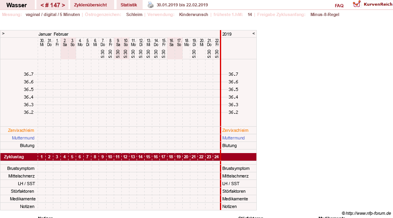393x218 pixels.
Task: Select the Wasser user tab
Action: click(x=16, y=5)
